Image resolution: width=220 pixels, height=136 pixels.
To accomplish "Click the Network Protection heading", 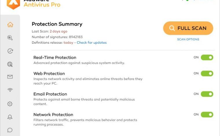I will point(53,115).
